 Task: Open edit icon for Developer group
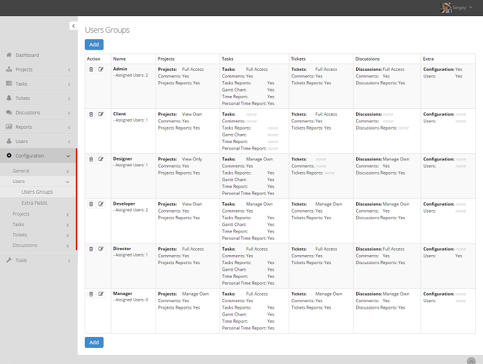pyautogui.click(x=101, y=204)
